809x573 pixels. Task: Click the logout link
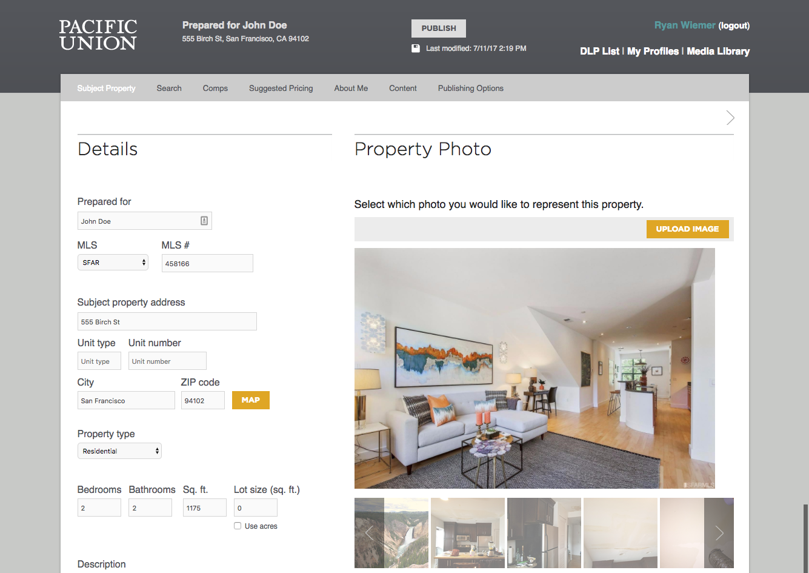click(734, 25)
